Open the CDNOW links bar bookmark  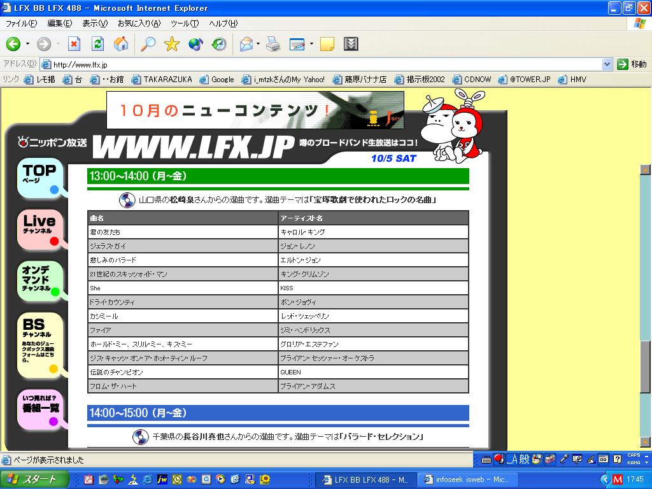[x=472, y=79]
